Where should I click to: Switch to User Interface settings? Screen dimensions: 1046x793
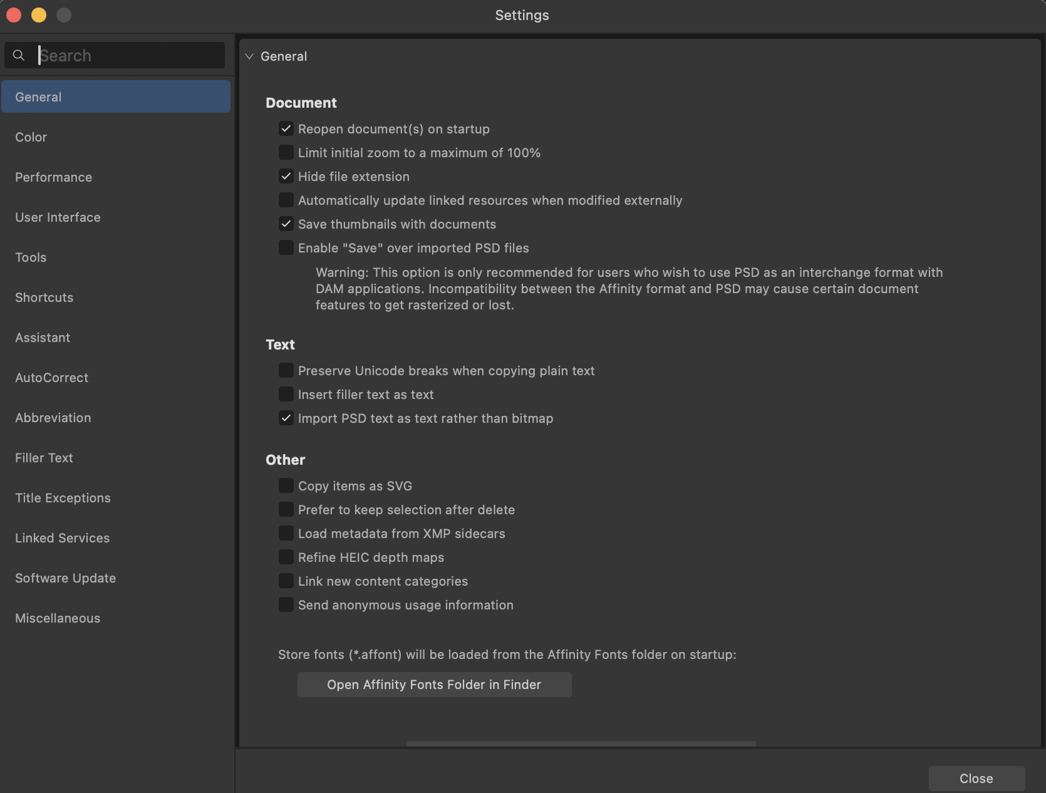[x=116, y=217]
